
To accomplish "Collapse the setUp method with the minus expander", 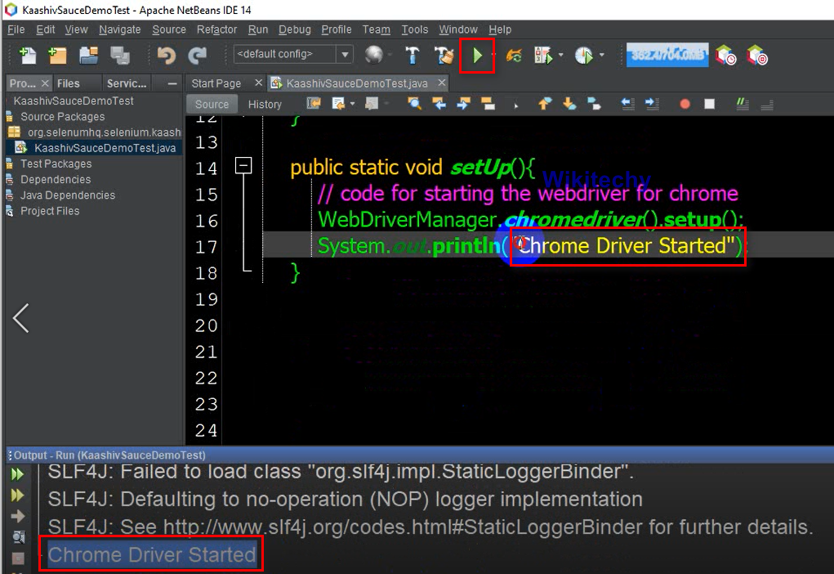I will (243, 165).
